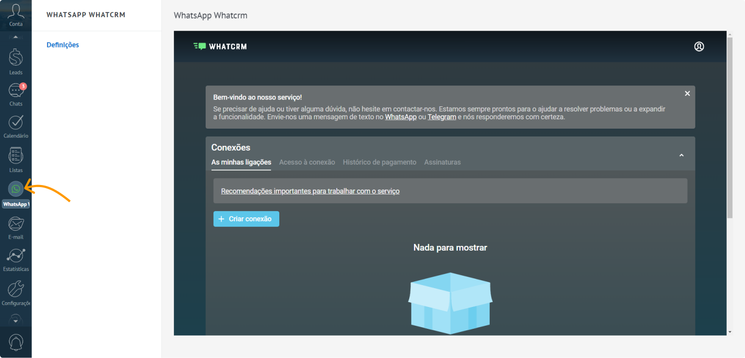Open the Listas sidebar icon
745x358 pixels.
tap(16, 156)
